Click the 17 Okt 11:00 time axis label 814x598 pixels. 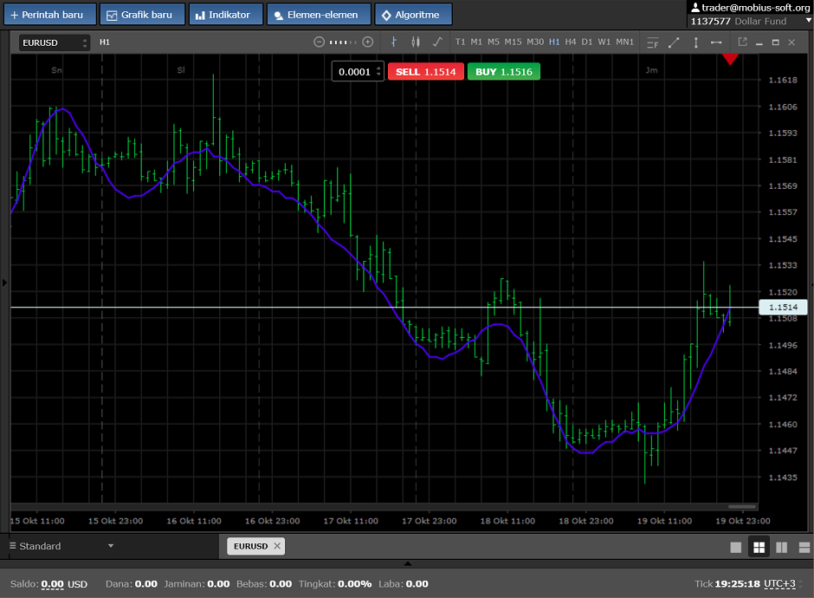pyautogui.click(x=351, y=521)
